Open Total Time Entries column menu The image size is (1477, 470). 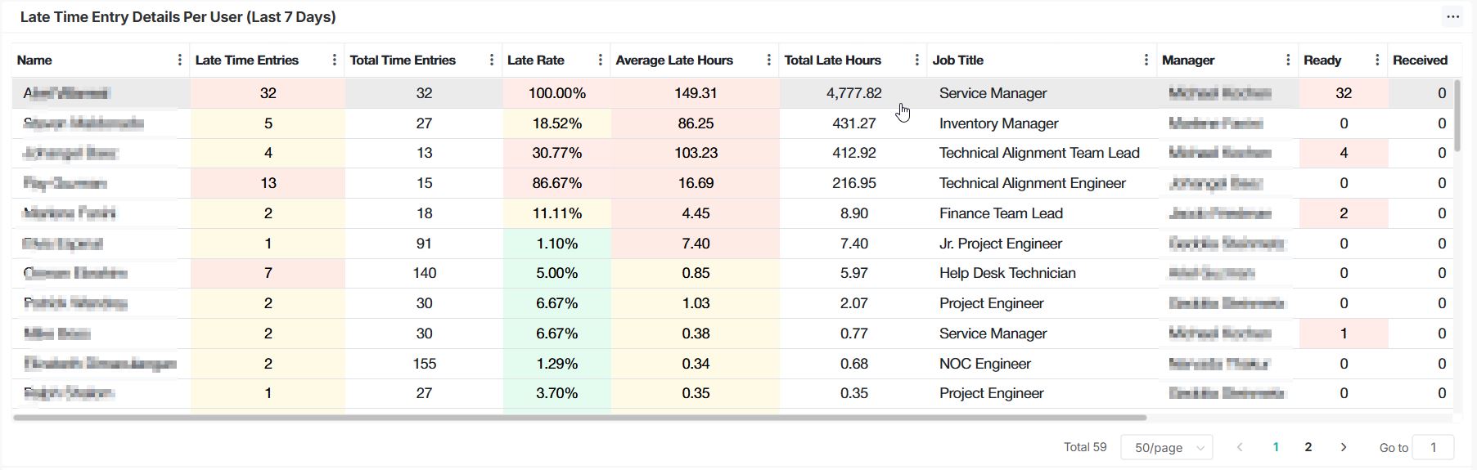click(491, 60)
